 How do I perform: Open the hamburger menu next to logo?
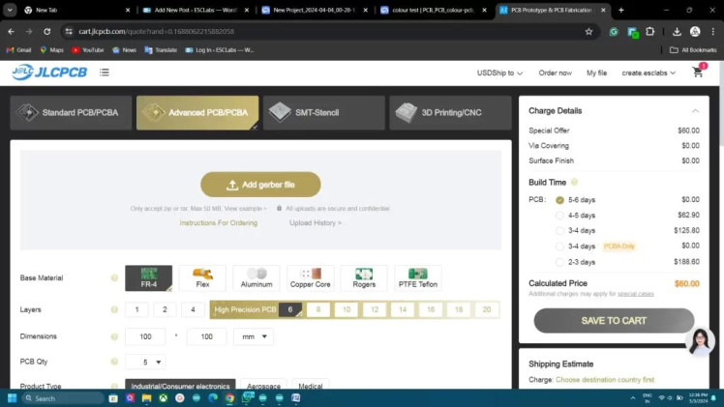click(105, 73)
